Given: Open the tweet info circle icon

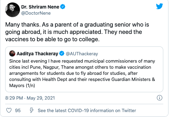Looking at the screenshot, I should coord(160,98).
